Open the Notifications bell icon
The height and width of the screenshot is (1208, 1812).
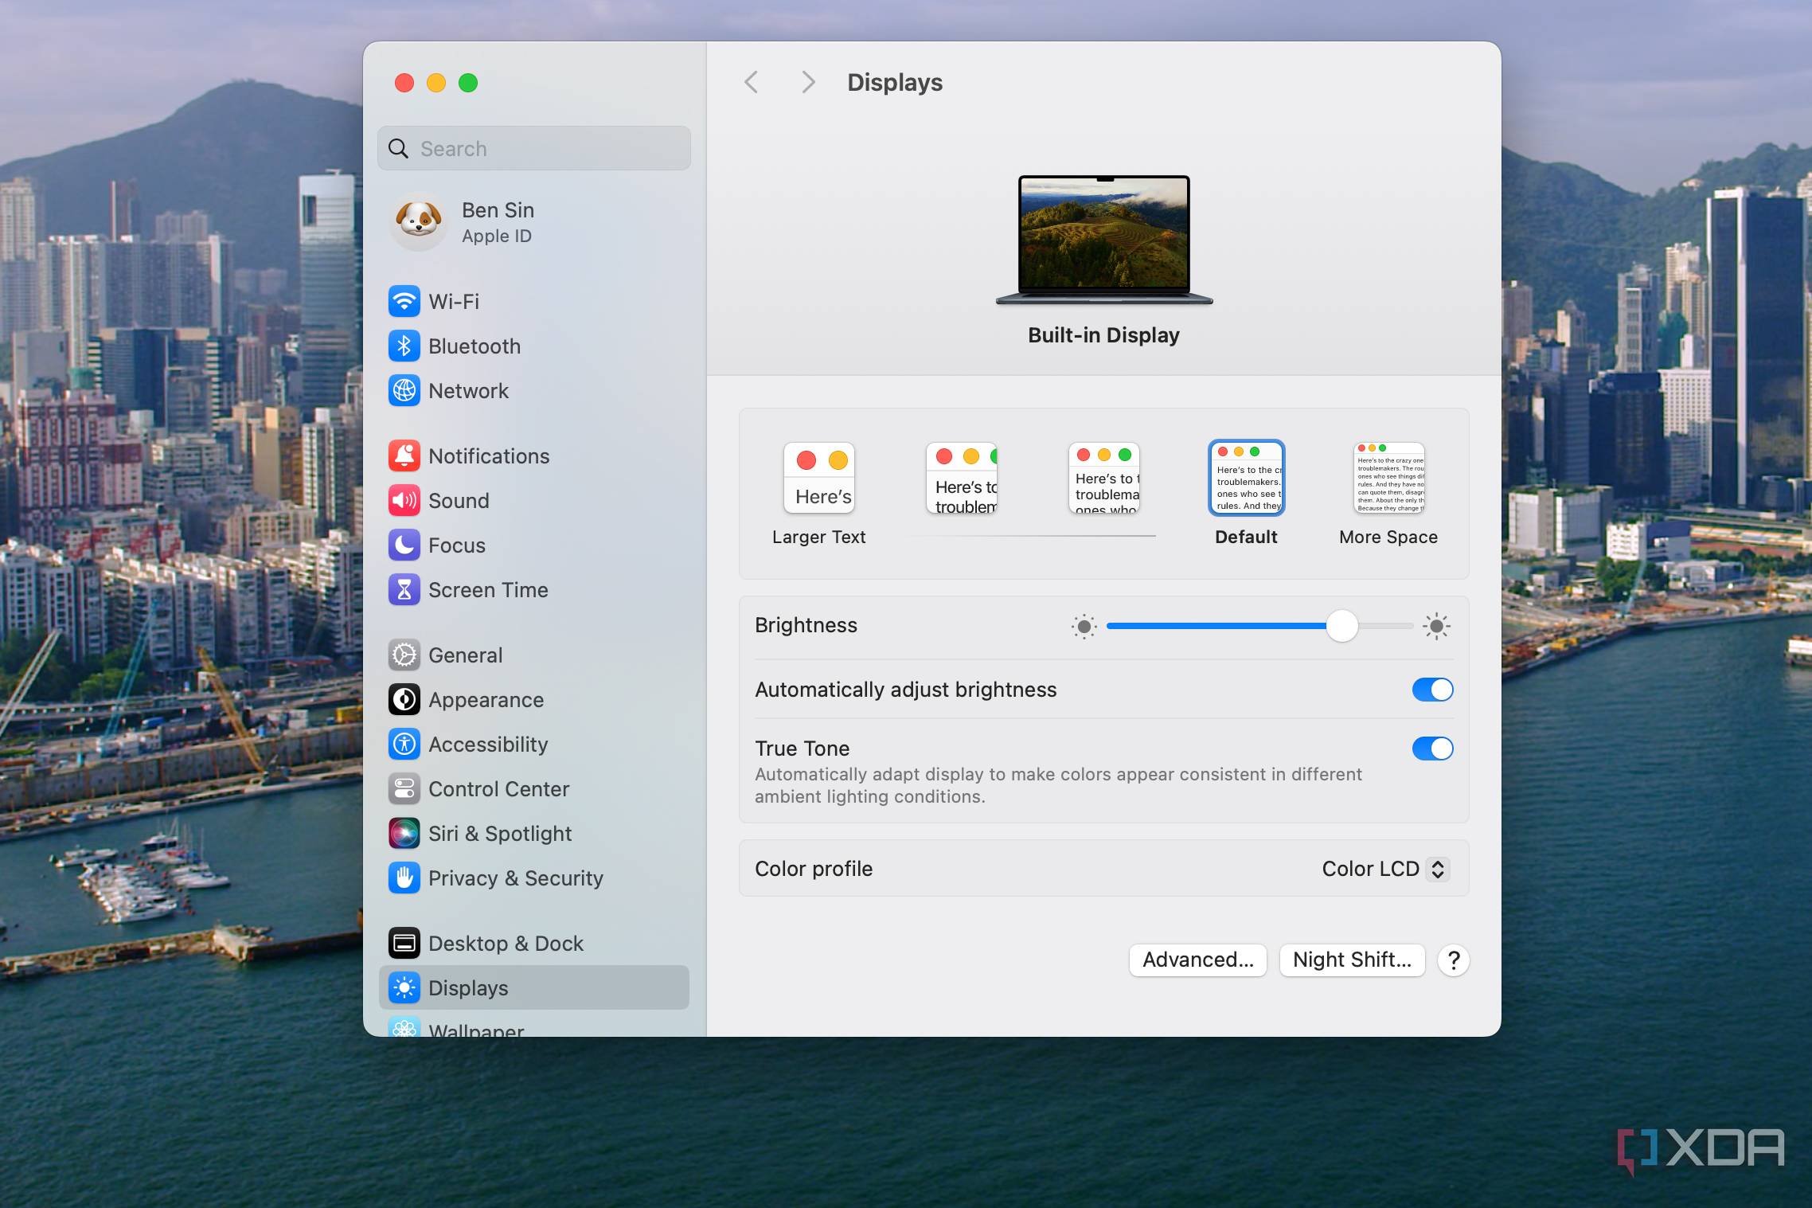404,455
